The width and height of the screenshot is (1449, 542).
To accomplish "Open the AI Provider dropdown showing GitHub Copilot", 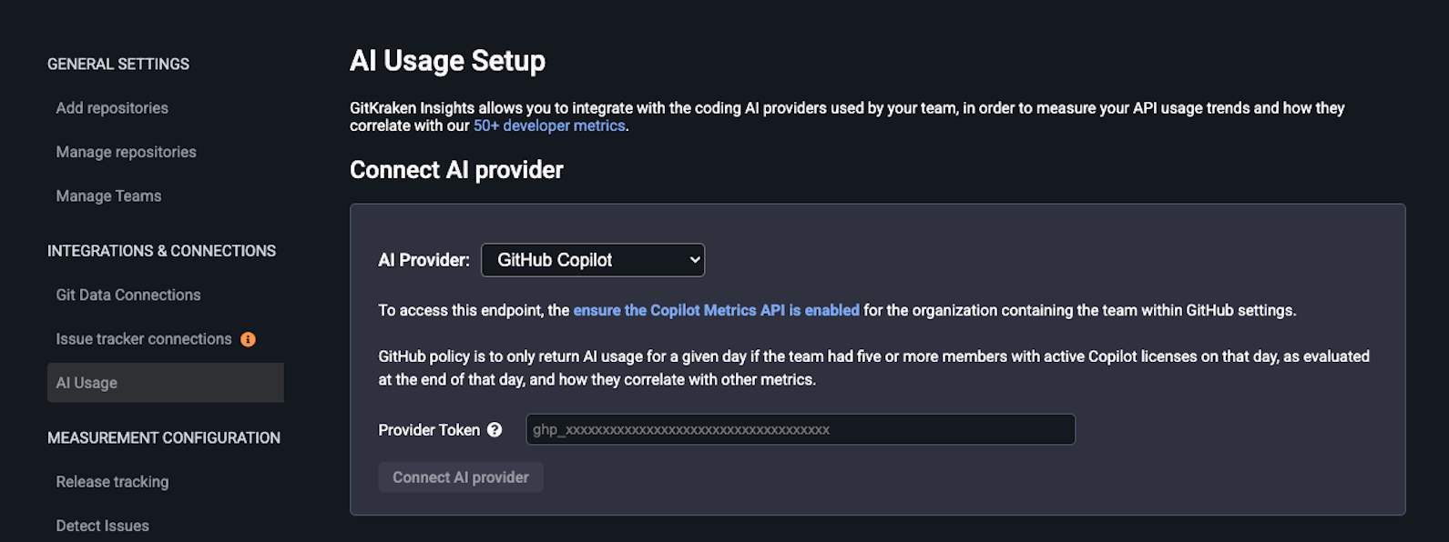I will (592, 260).
